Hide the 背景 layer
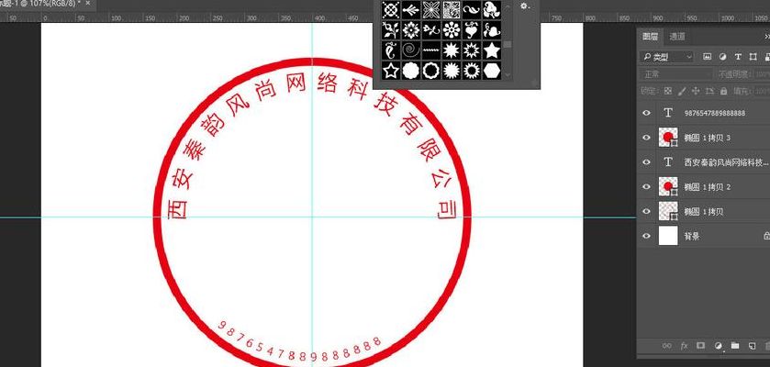The height and width of the screenshot is (367, 770). coord(646,236)
